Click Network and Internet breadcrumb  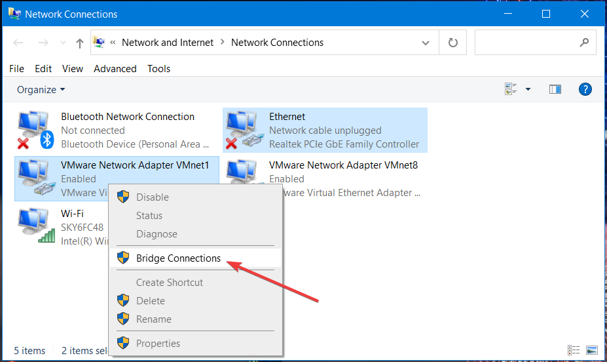[168, 43]
